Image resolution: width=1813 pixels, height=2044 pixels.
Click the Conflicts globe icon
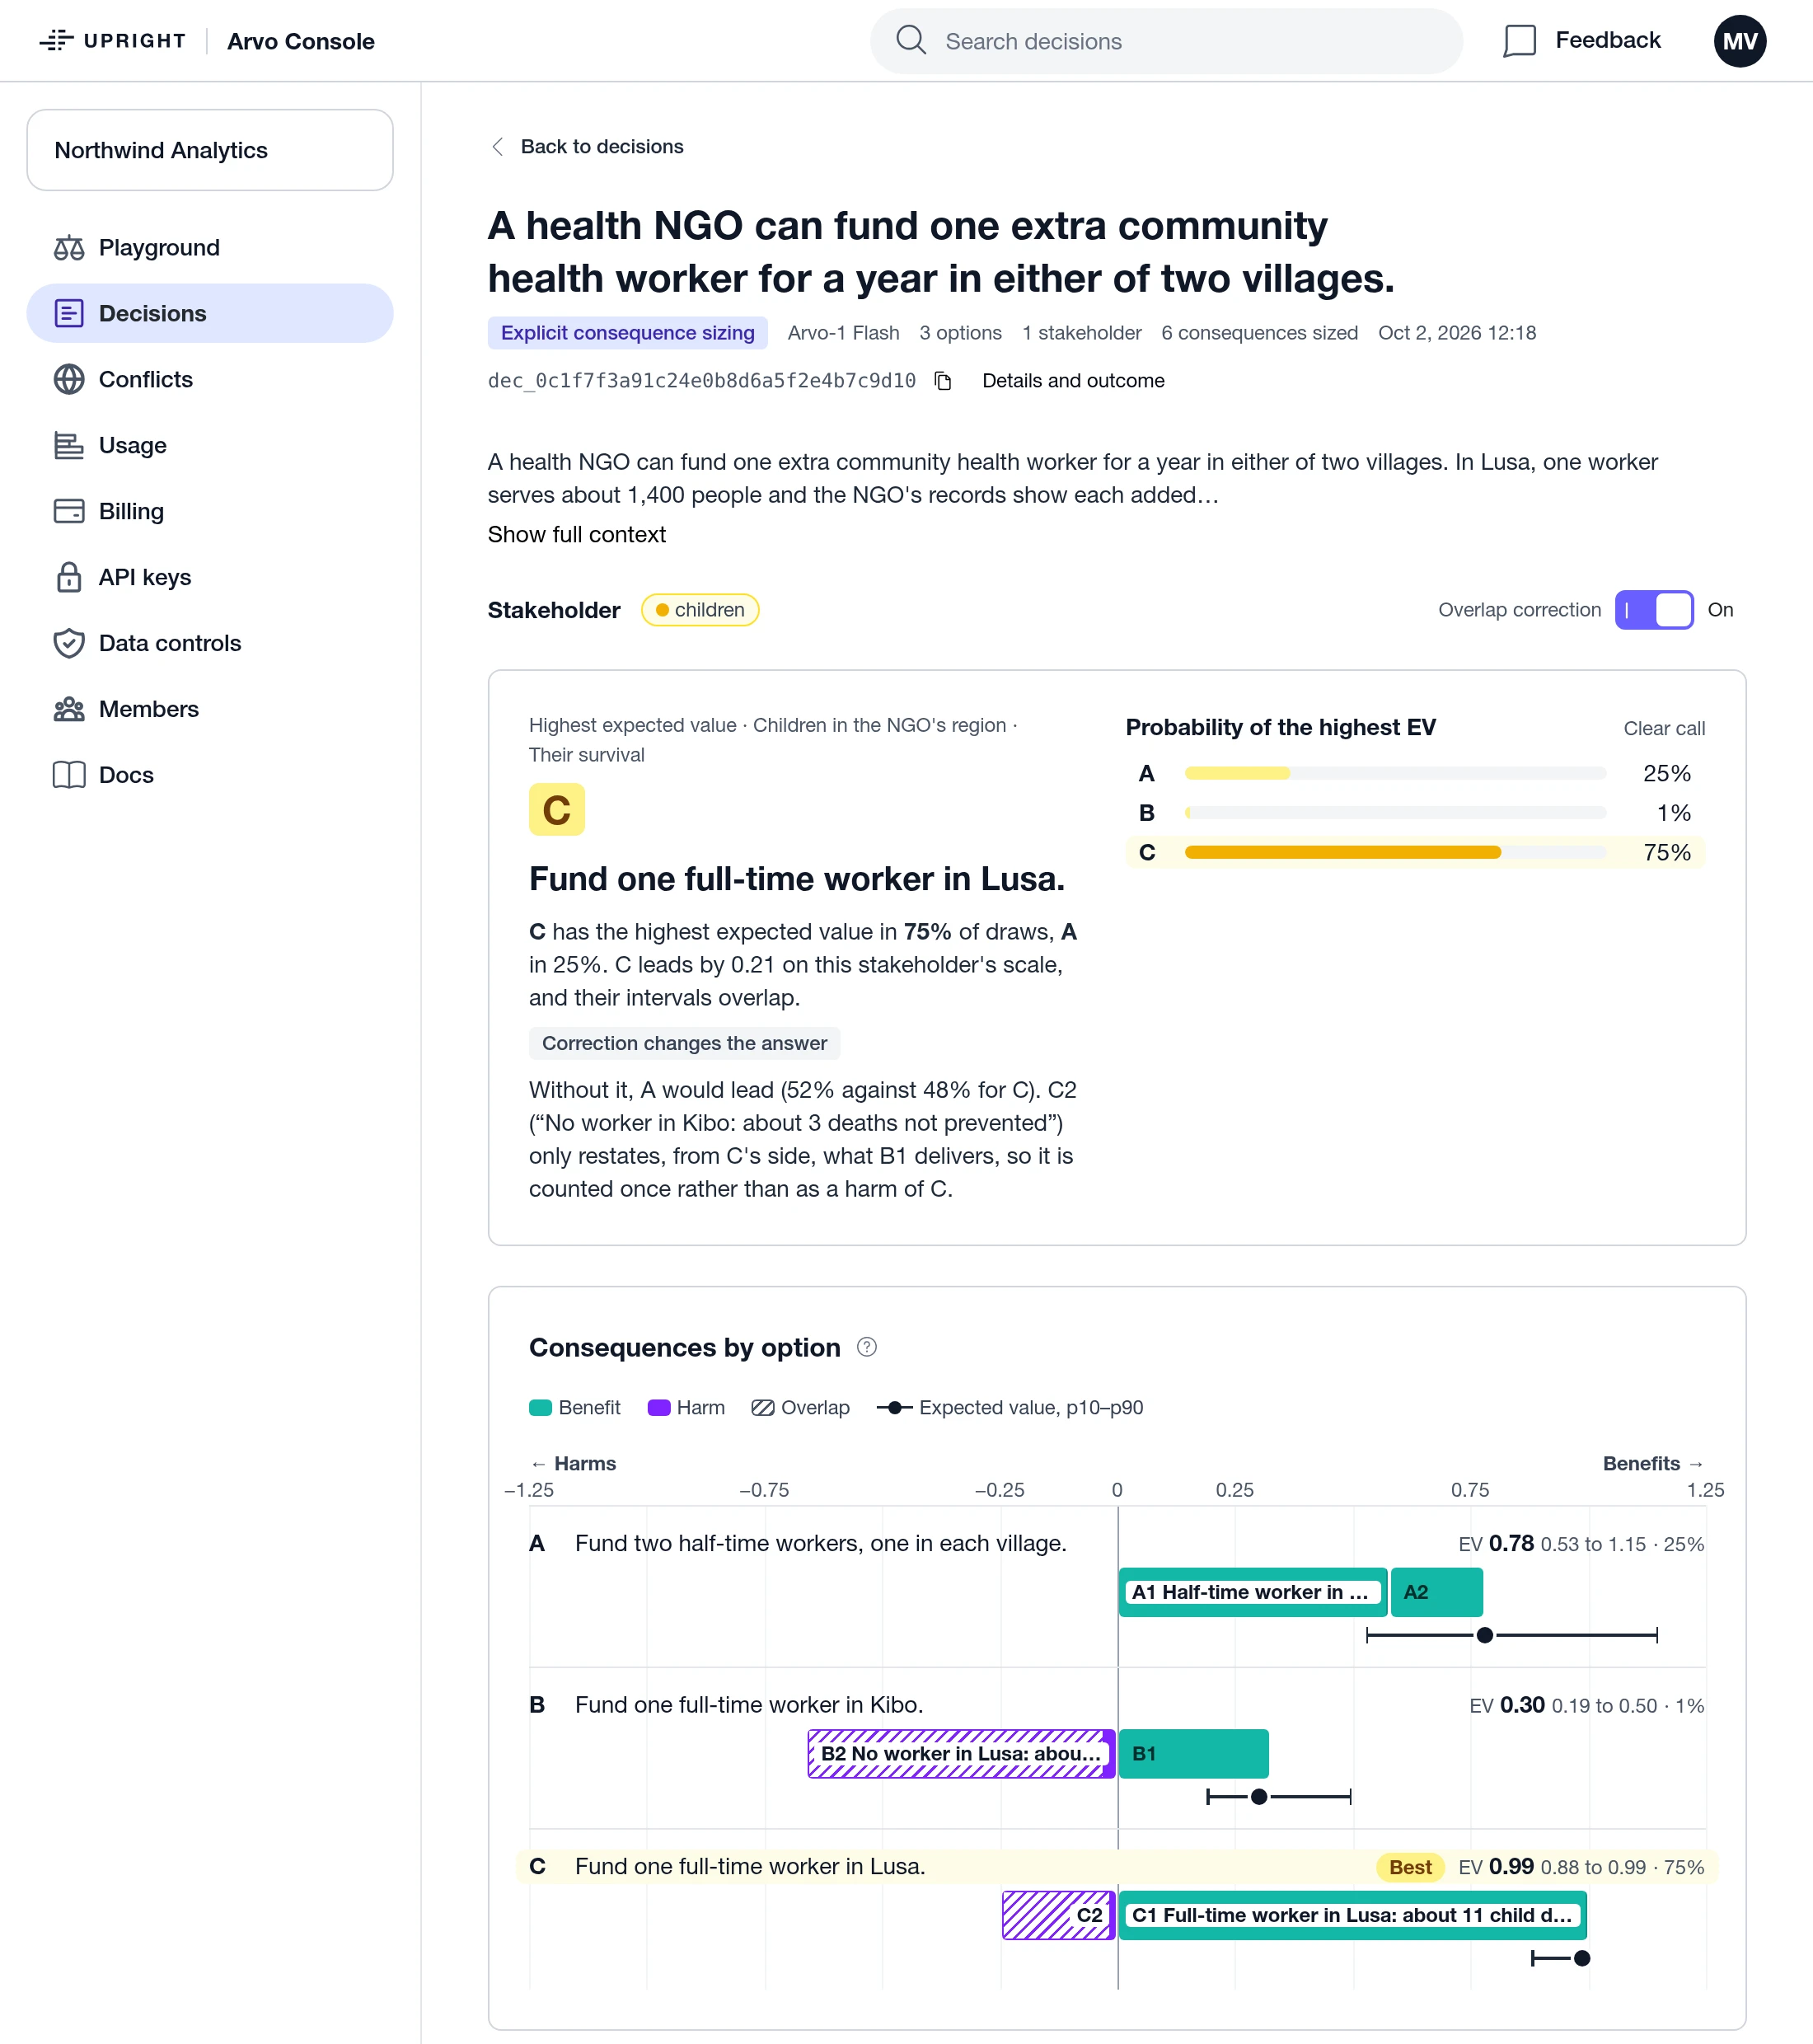click(x=69, y=380)
